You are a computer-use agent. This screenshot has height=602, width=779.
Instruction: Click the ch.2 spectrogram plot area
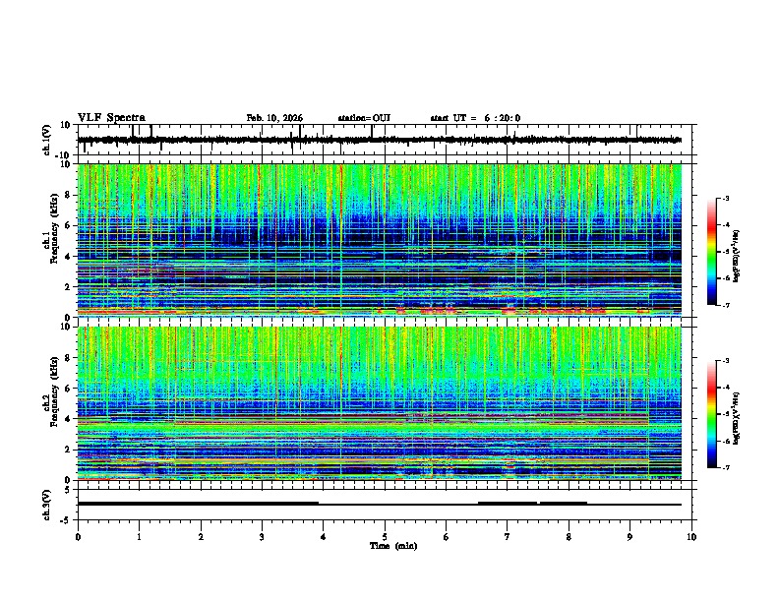(379, 403)
